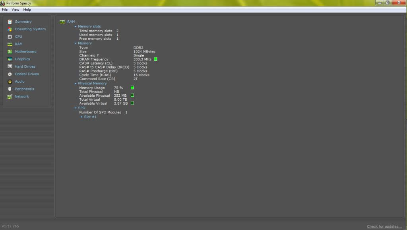Image resolution: width=407 pixels, height=230 pixels.
Task: Click the Summary clipboard icon
Action: (10, 22)
